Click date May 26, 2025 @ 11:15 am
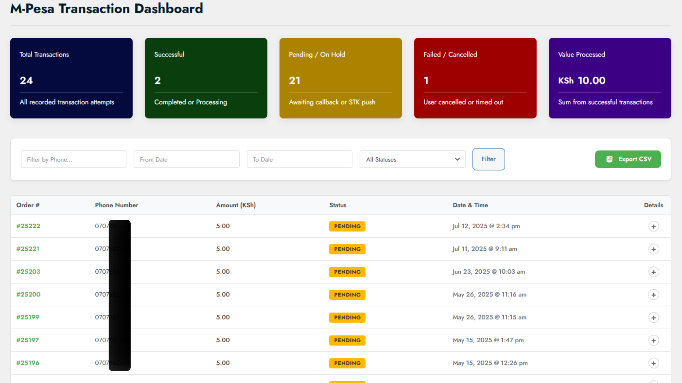The height and width of the screenshot is (383, 682). coord(490,317)
